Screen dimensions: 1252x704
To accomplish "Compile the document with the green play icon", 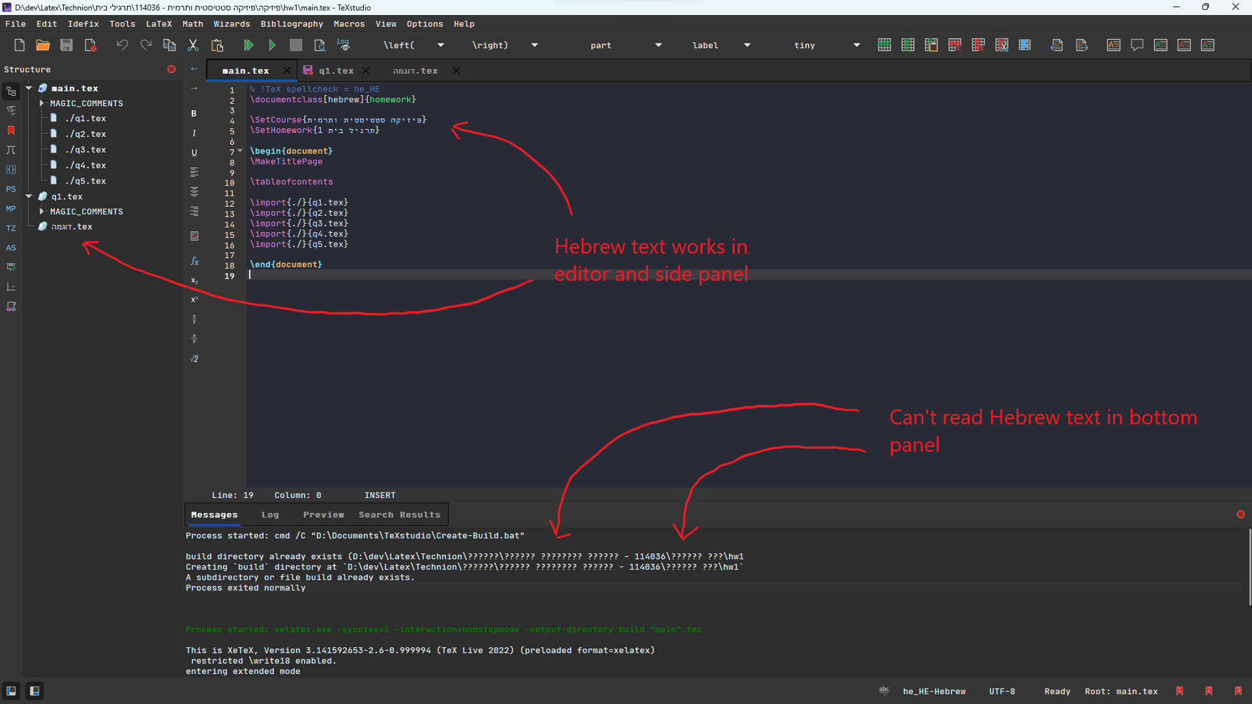I will coord(273,45).
